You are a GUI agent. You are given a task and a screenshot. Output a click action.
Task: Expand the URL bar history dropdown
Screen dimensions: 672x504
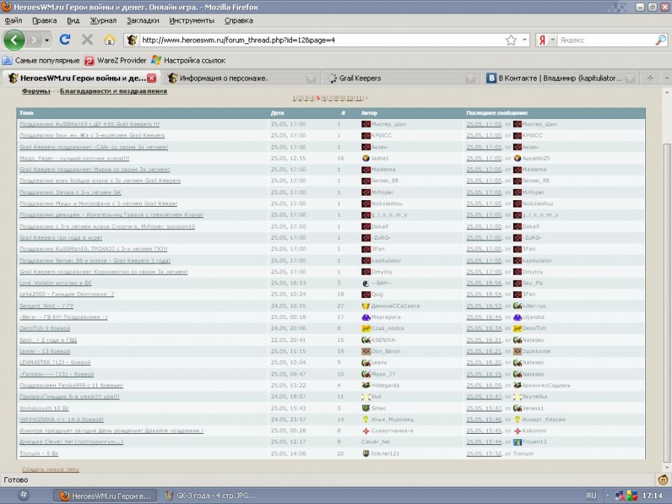[x=525, y=40]
